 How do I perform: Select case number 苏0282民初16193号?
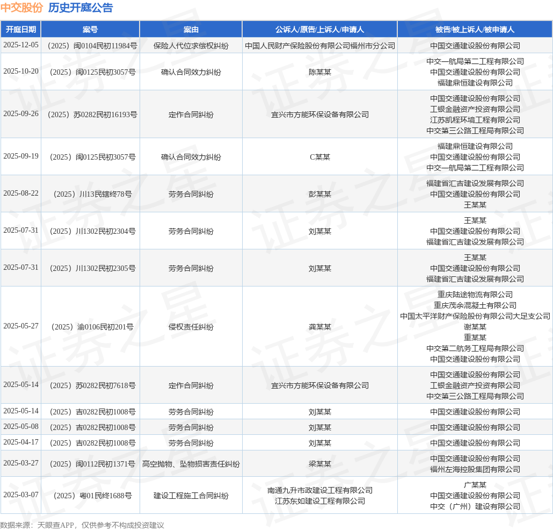coord(92,114)
